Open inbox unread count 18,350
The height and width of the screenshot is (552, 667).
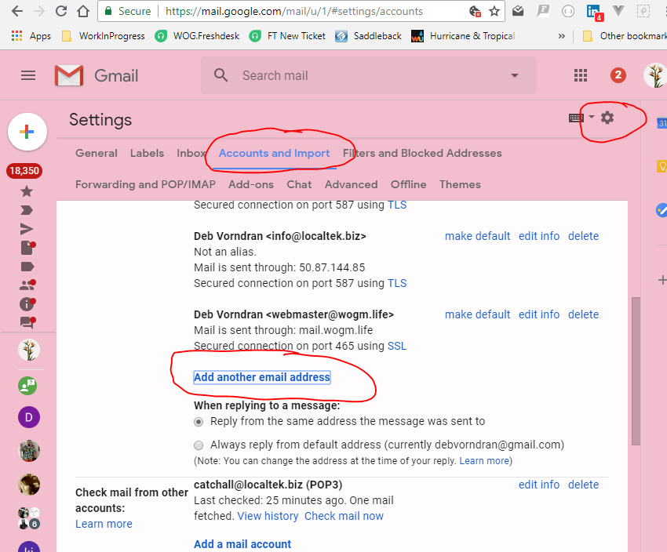[x=24, y=171]
